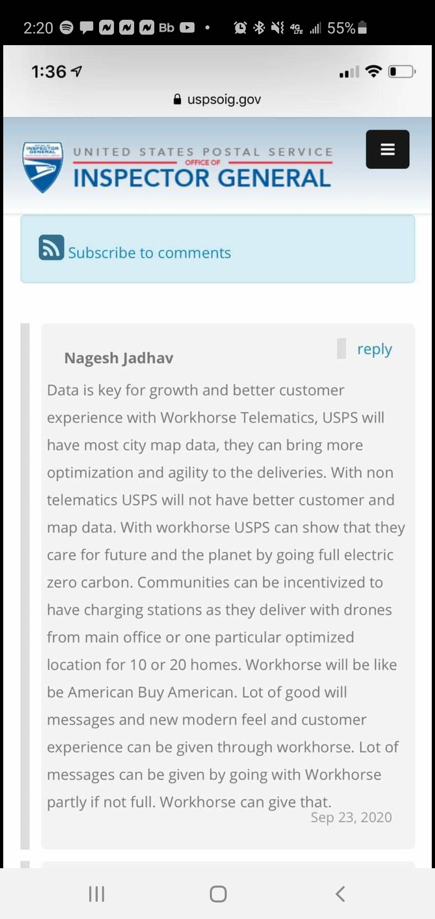Tap the Bluetooth status icon
Viewport: 435px width, 919px height.
click(x=259, y=27)
